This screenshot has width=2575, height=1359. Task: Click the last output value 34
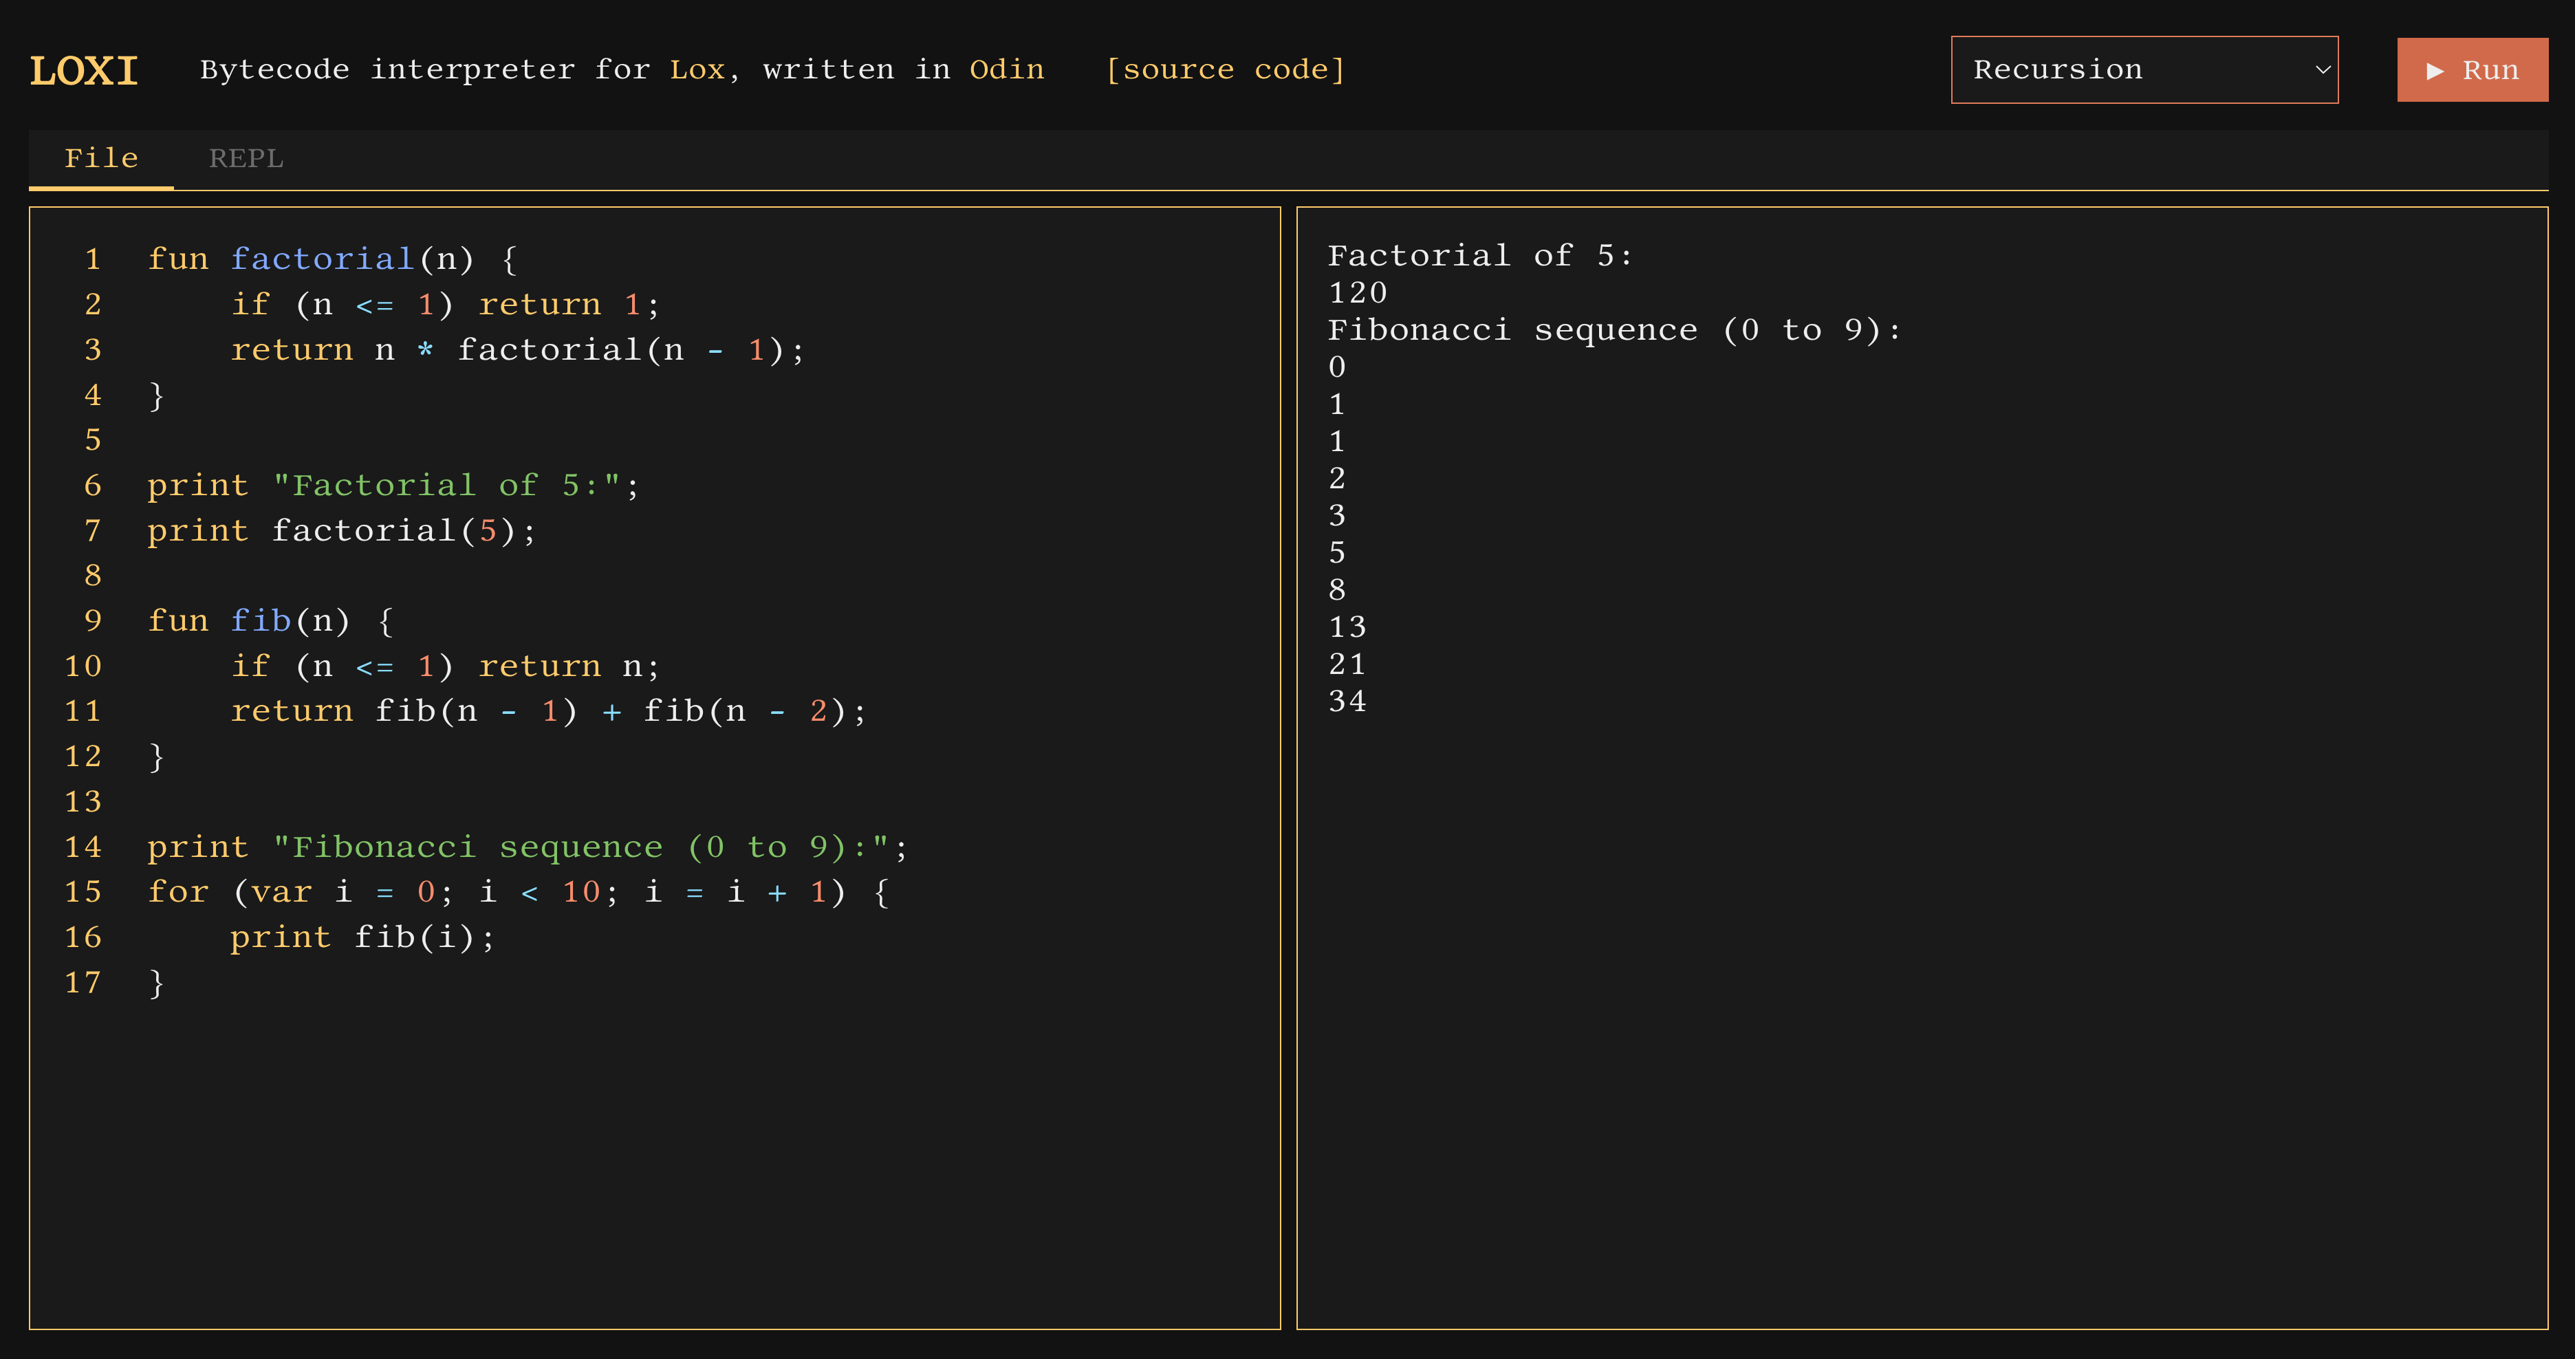(1347, 702)
